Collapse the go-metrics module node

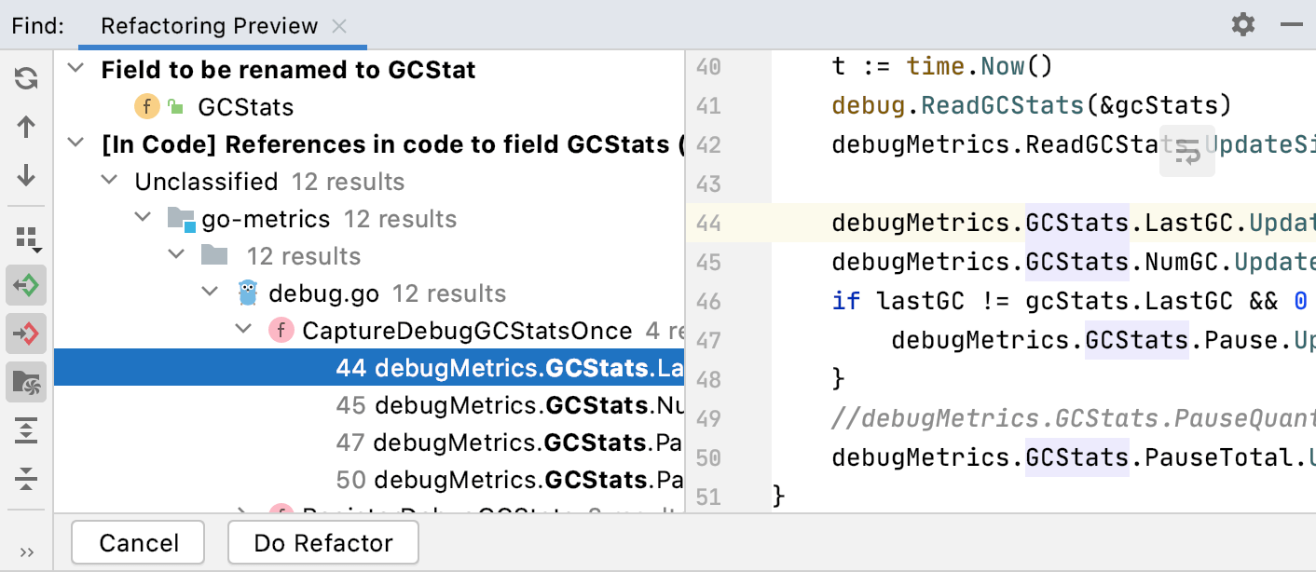pyautogui.click(x=143, y=219)
